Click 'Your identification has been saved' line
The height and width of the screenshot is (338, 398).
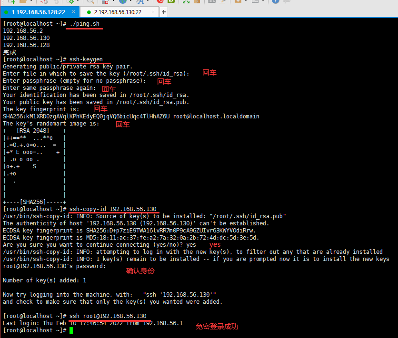[96, 95]
